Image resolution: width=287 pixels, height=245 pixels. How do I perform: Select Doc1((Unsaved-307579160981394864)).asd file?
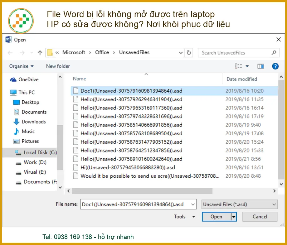coord(174,91)
